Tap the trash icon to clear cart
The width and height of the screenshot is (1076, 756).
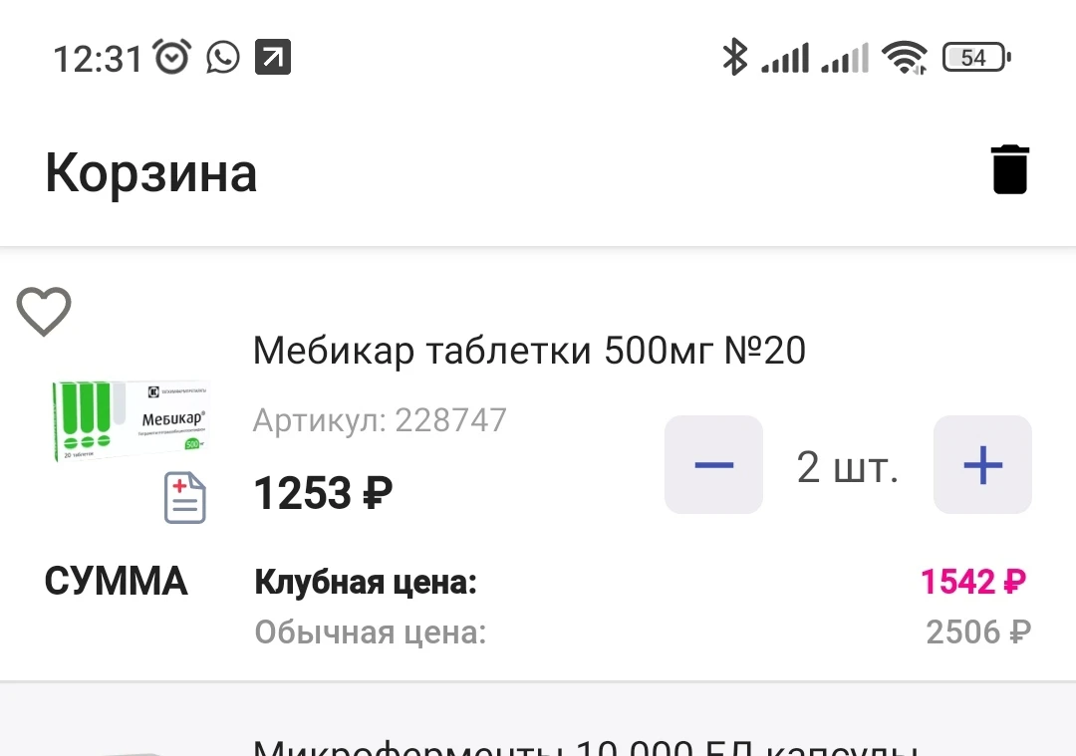point(1009,169)
